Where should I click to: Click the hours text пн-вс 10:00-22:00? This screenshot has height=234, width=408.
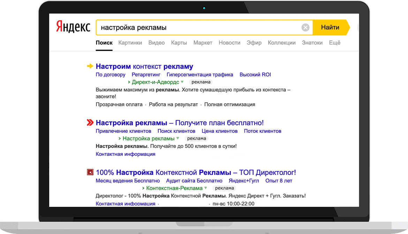(x=233, y=204)
